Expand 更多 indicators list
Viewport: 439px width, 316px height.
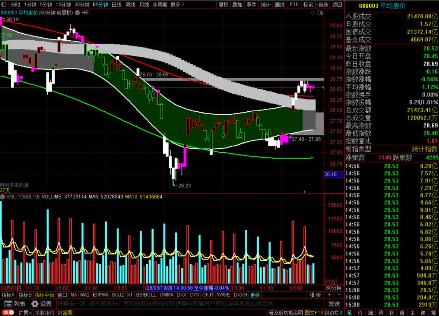point(255,295)
